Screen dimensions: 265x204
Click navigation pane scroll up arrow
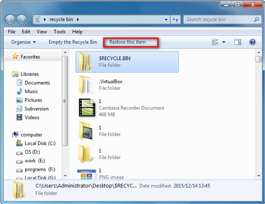tap(65, 52)
